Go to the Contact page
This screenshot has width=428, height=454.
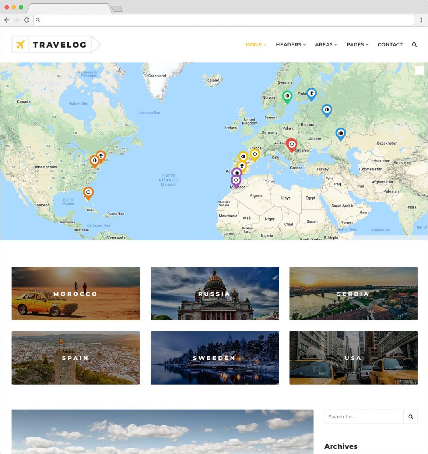390,45
